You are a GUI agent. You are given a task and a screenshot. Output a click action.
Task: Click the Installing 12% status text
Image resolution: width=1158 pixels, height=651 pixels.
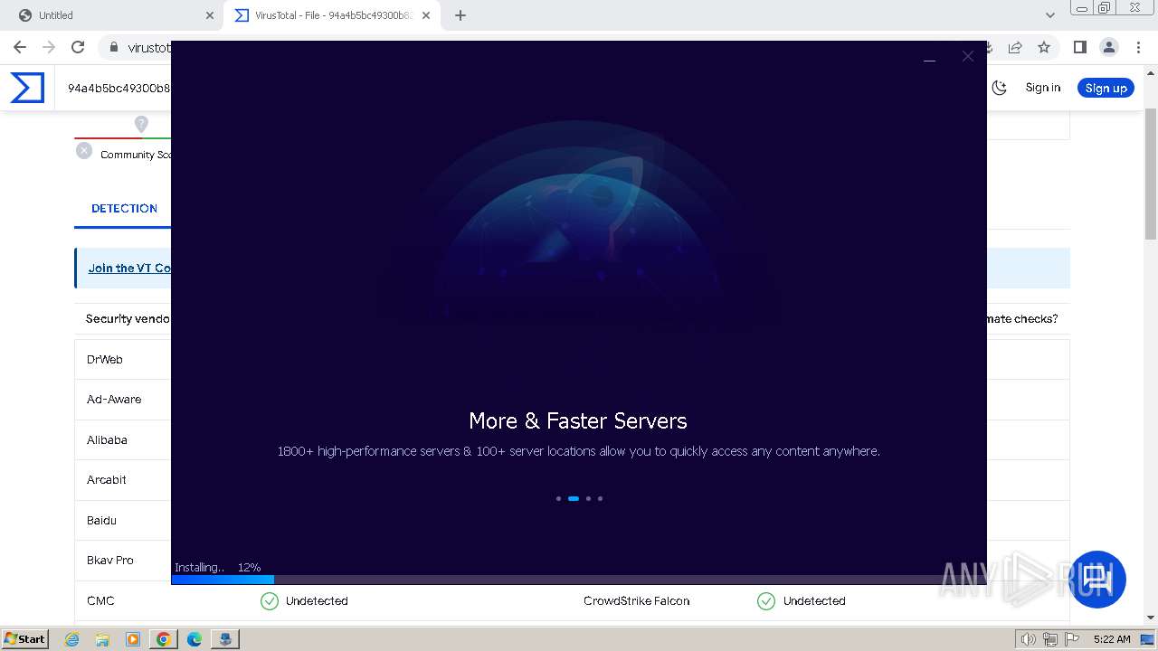click(x=218, y=568)
